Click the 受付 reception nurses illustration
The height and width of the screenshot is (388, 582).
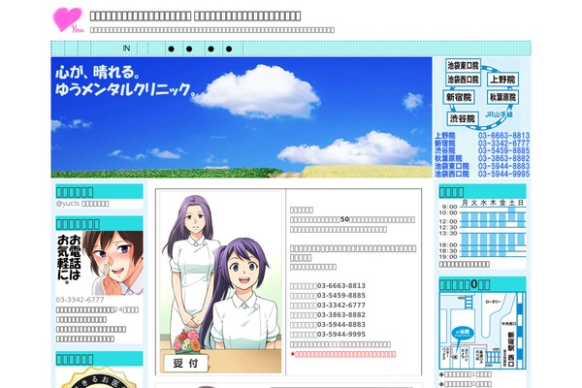coord(220,282)
